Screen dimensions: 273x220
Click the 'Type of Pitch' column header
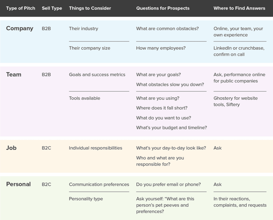click(21, 8)
